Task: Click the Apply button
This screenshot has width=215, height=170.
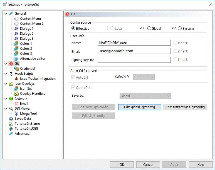Action: (174, 164)
